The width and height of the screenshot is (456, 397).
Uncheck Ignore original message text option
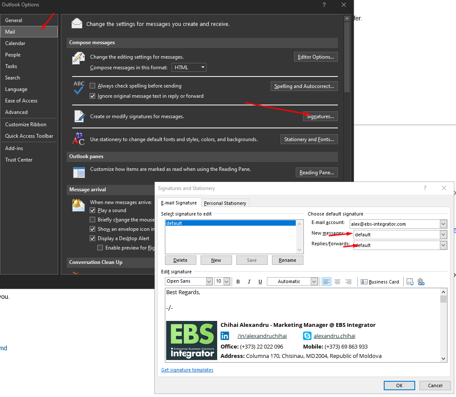click(x=93, y=96)
